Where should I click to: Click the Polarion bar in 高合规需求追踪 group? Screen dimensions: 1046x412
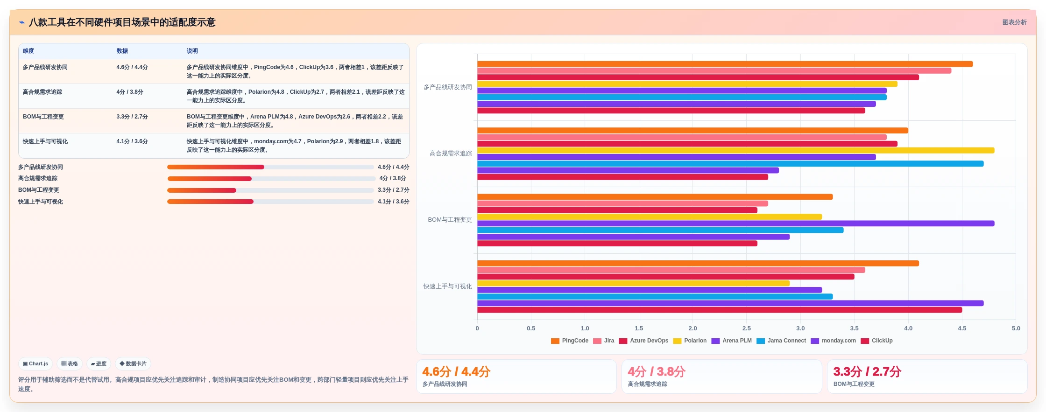(x=735, y=151)
